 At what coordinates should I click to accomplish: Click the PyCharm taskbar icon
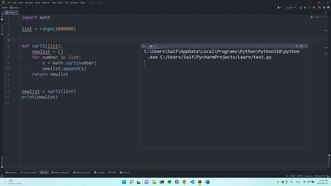tap(200, 182)
